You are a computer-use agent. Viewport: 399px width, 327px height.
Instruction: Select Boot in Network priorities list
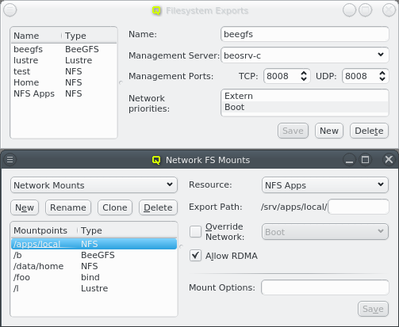click(305, 107)
